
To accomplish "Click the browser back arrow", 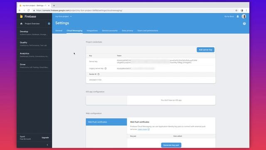I will click(x=20, y=10).
